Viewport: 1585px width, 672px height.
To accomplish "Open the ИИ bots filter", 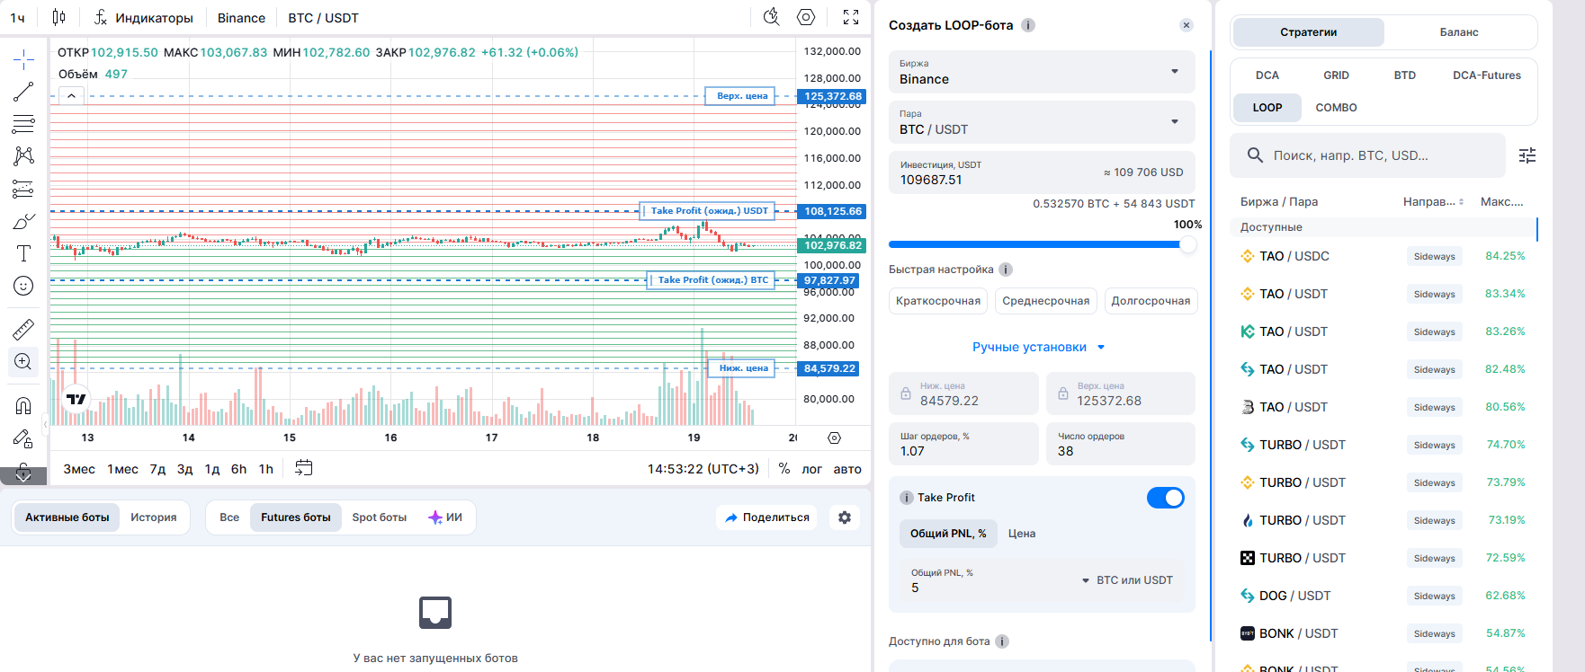I will (445, 517).
